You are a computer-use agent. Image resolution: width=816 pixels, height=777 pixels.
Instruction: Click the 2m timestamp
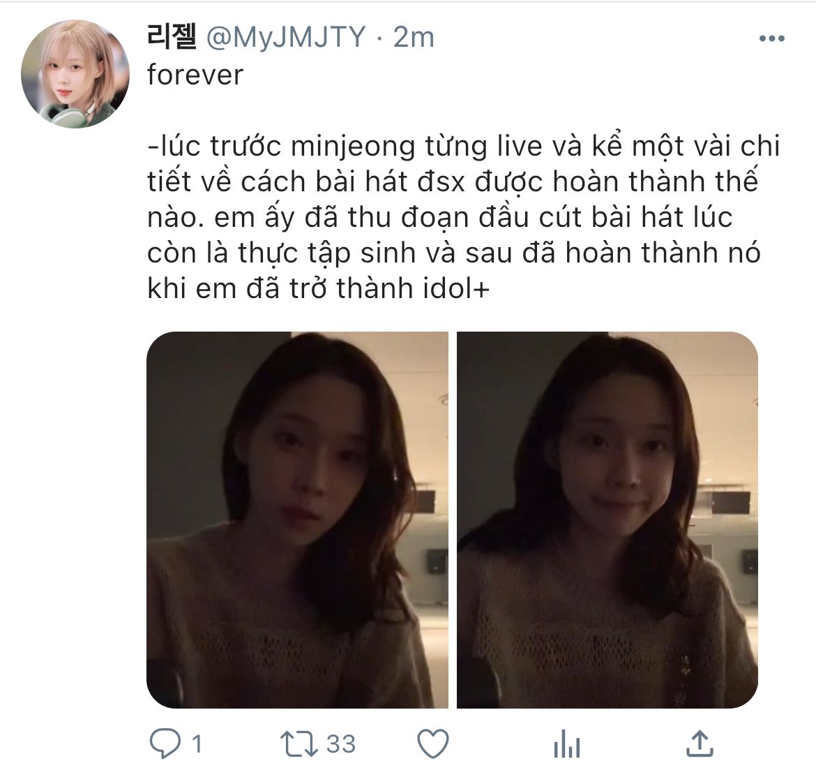pos(414,38)
